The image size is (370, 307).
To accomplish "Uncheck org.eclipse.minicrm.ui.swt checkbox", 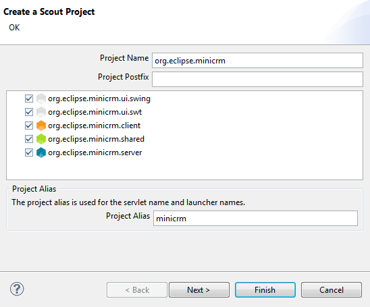I will tap(29, 112).
